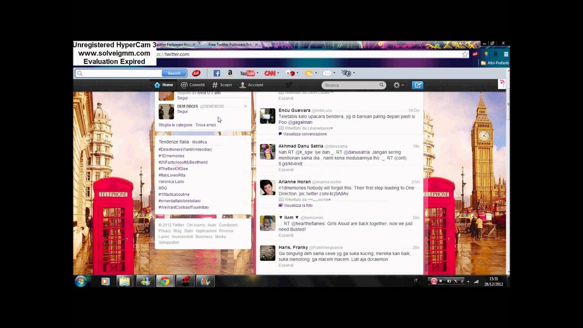Open trend Veronica Lario
The image size is (583, 328).
point(171,181)
